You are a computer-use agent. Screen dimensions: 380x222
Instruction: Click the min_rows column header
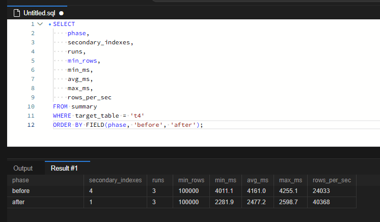(x=191, y=180)
